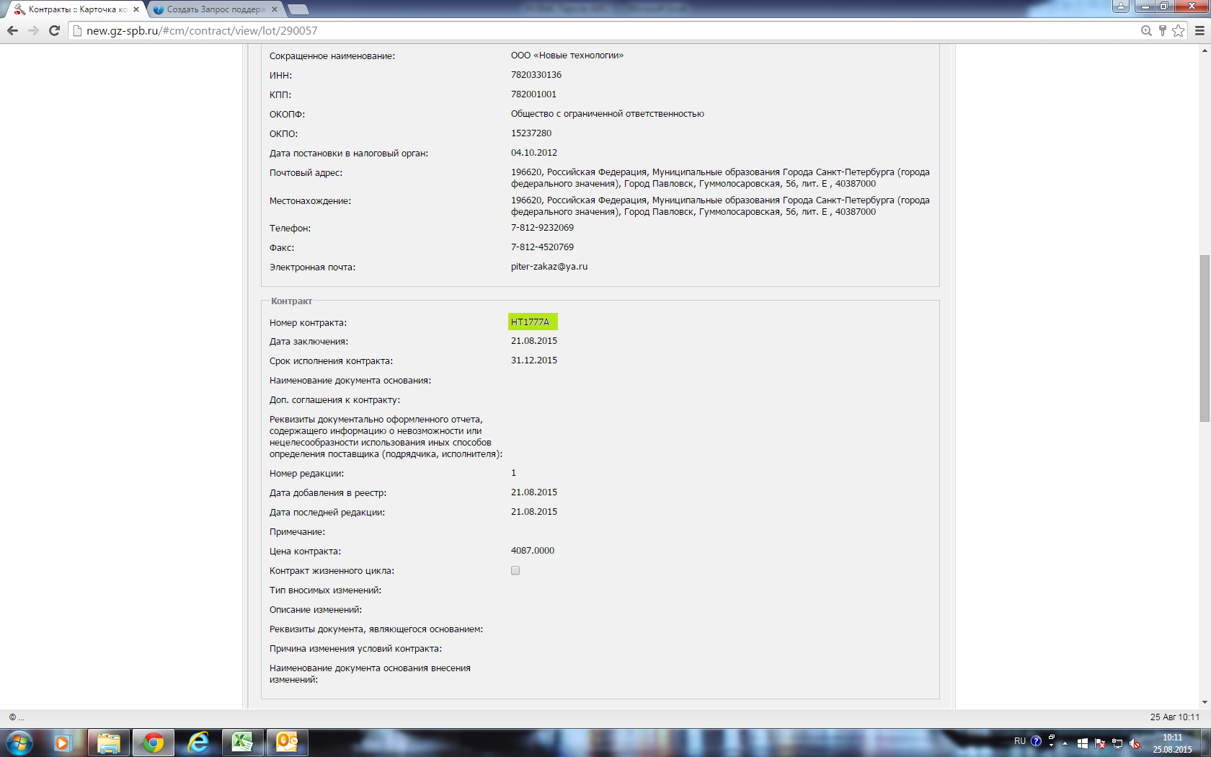The height and width of the screenshot is (757, 1211).
Task: Close the 'Контракты :: Карточка' tab
Action: 136,9
